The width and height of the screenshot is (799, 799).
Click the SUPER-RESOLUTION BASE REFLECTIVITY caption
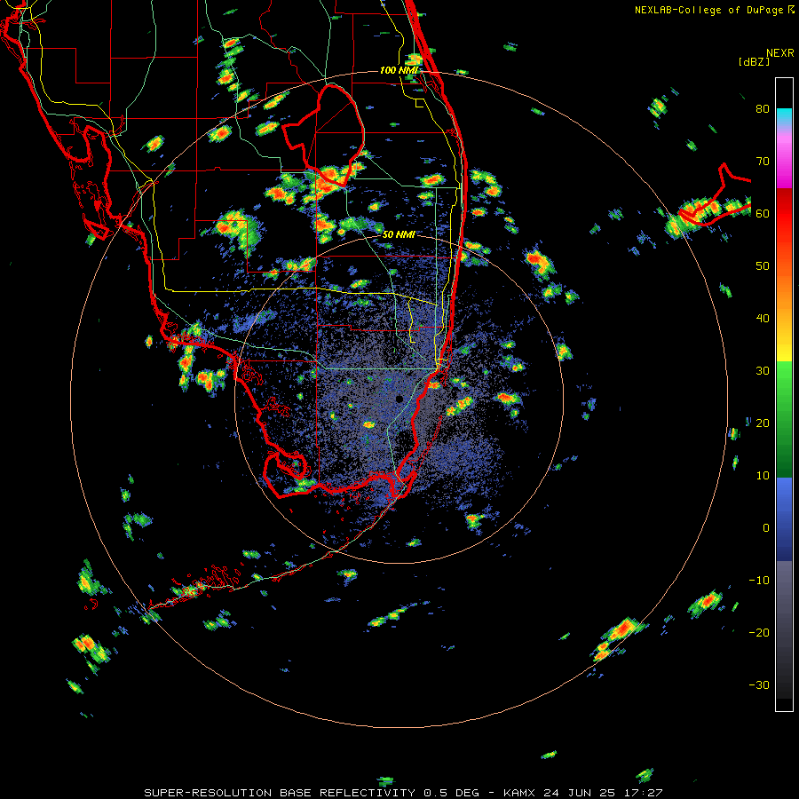[x=280, y=793]
